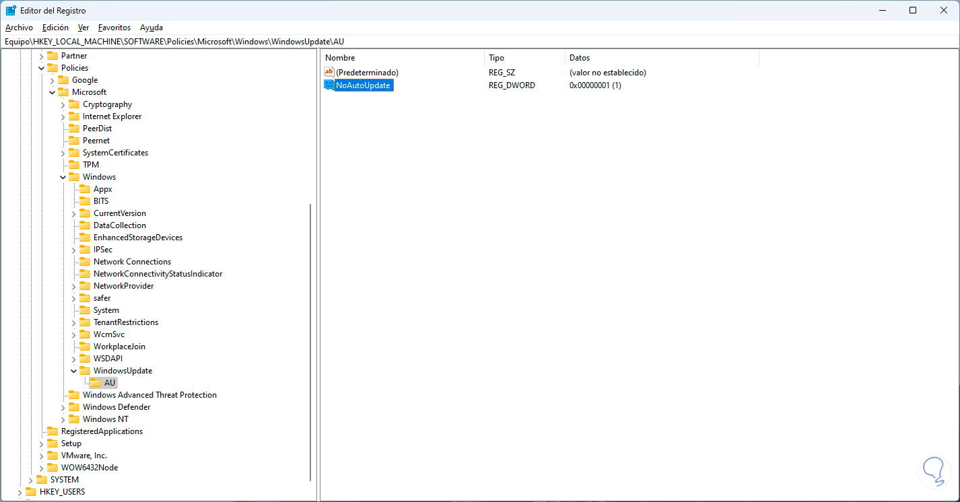The height and width of the screenshot is (502, 960).
Task: Sort values by the Datos column header
Action: 662,58
